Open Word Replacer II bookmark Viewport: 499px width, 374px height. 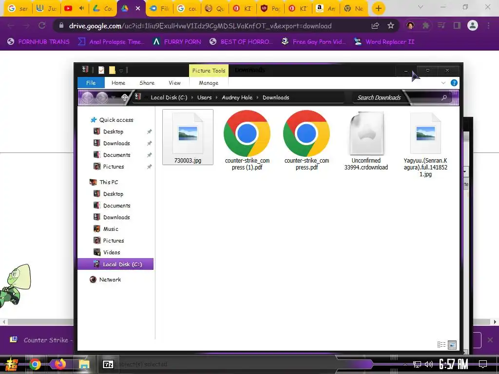click(x=384, y=42)
